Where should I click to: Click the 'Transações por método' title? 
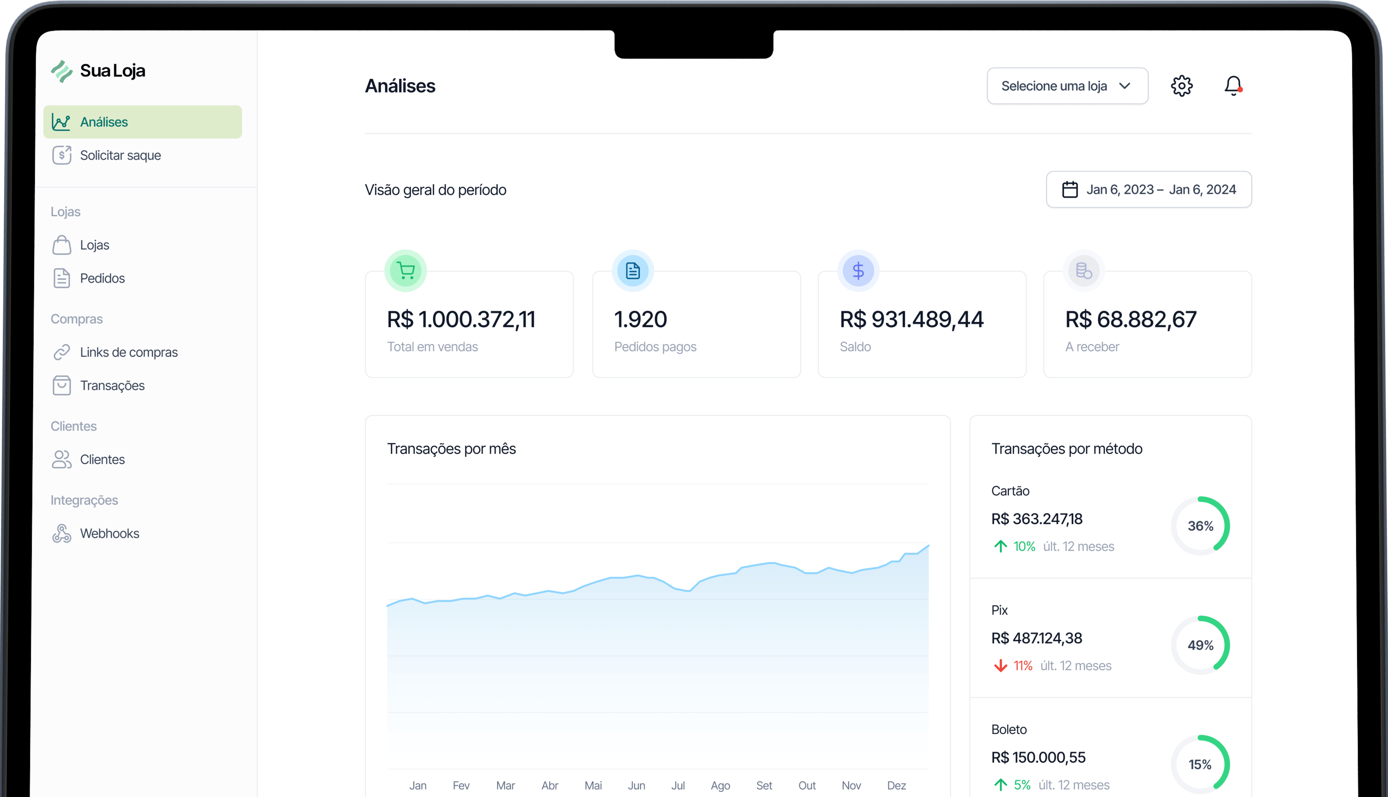pyautogui.click(x=1067, y=449)
